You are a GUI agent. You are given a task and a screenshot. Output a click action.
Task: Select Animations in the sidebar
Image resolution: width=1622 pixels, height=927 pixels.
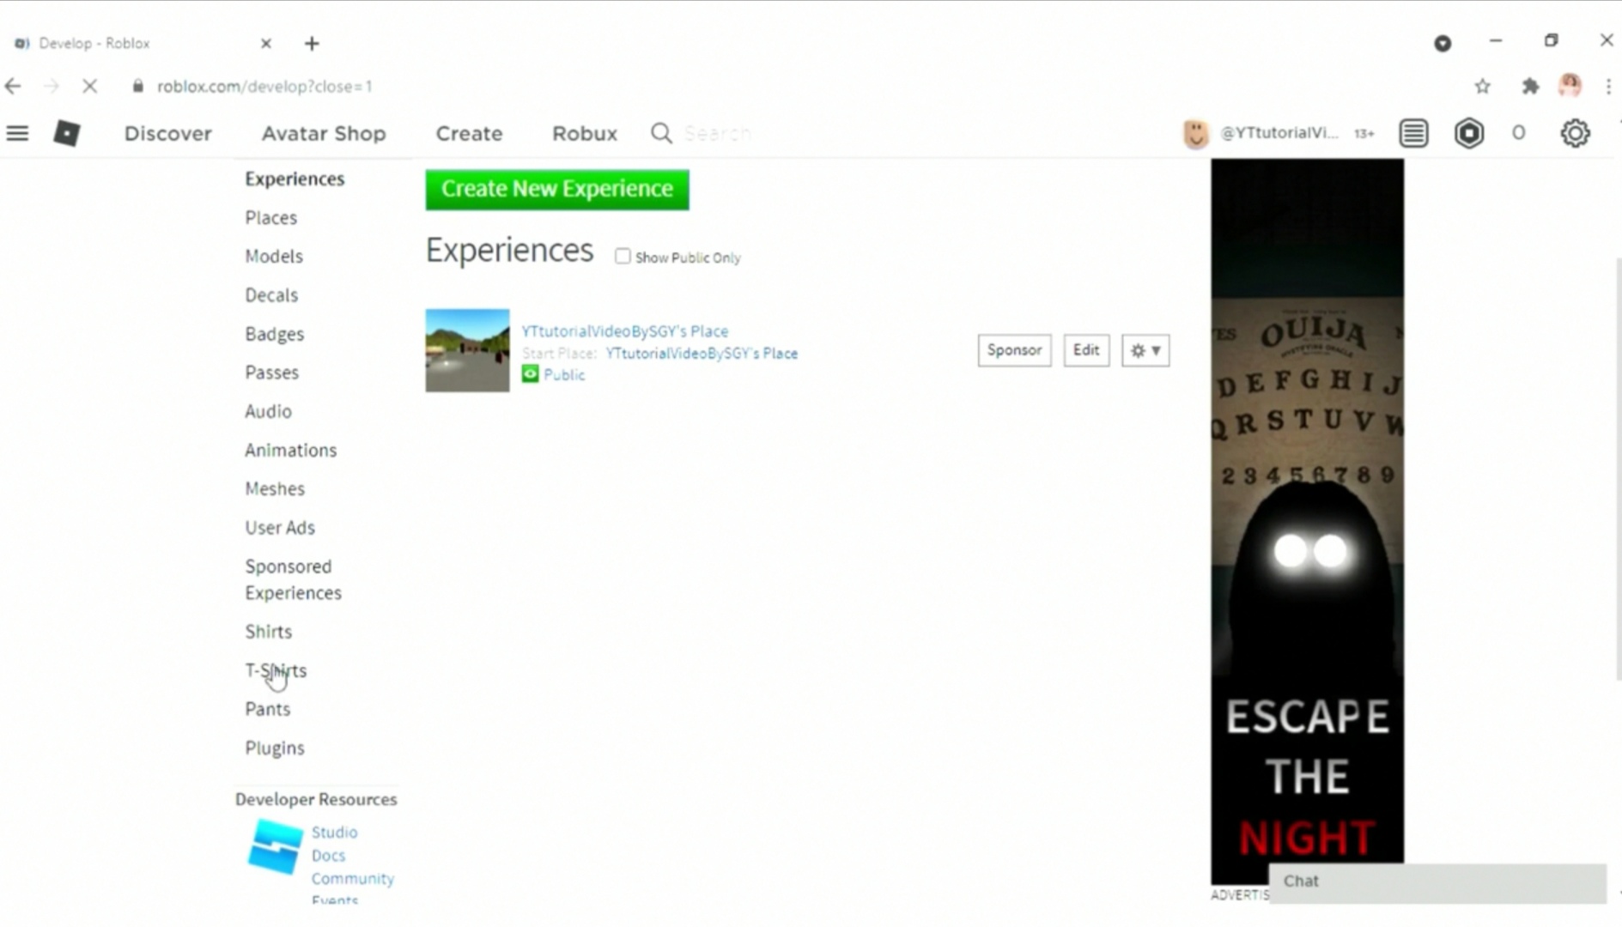click(x=291, y=450)
